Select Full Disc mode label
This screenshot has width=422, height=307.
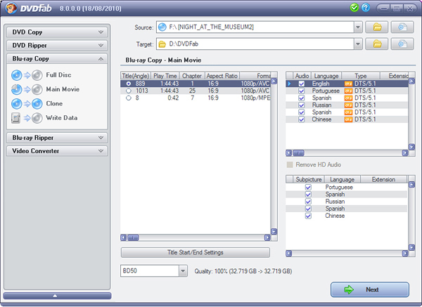pyautogui.click(x=58, y=75)
